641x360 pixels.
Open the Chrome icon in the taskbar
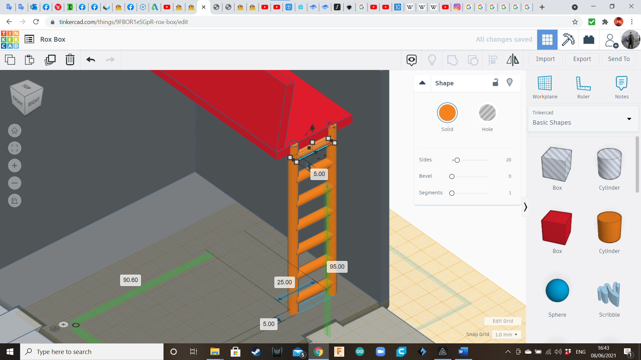(x=318, y=352)
